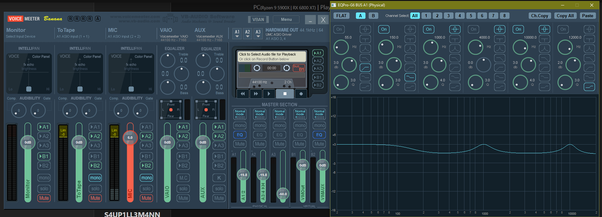Stop the cassette recorder
602x217 pixels.
coord(285,94)
